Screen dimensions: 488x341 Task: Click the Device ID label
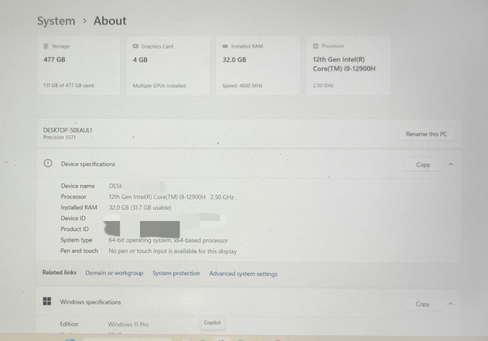click(x=73, y=218)
